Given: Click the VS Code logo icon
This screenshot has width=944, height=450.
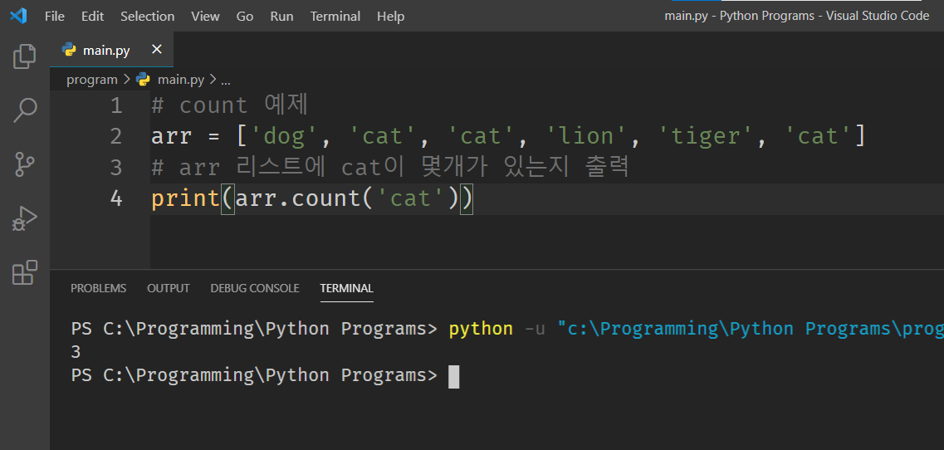Looking at the screenshot, I should tap(18, 17).
